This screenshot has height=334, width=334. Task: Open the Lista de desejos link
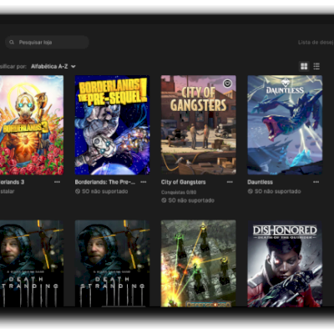coord(316,43)
